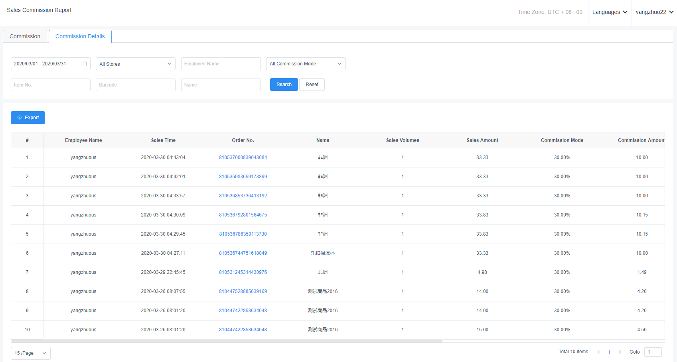Viewport: 677px width, 362px height.
Task: Open the All Stores dropdown
Action: [135, 64]
